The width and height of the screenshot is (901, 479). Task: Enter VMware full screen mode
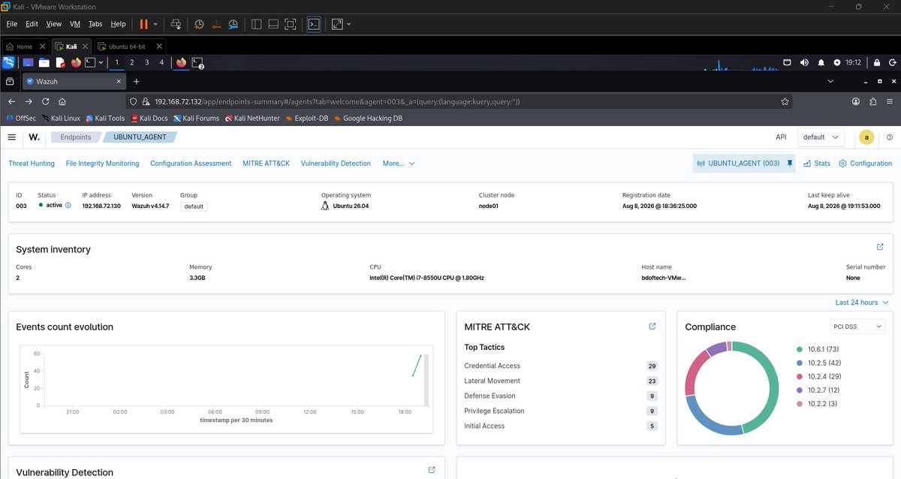[291, 24]
